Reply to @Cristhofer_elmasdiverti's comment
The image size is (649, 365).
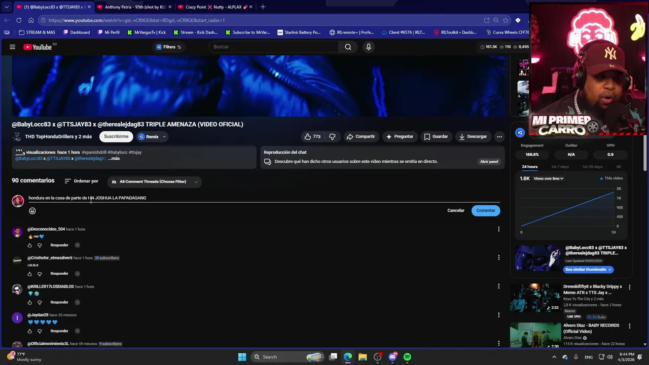tap(59, 274)
